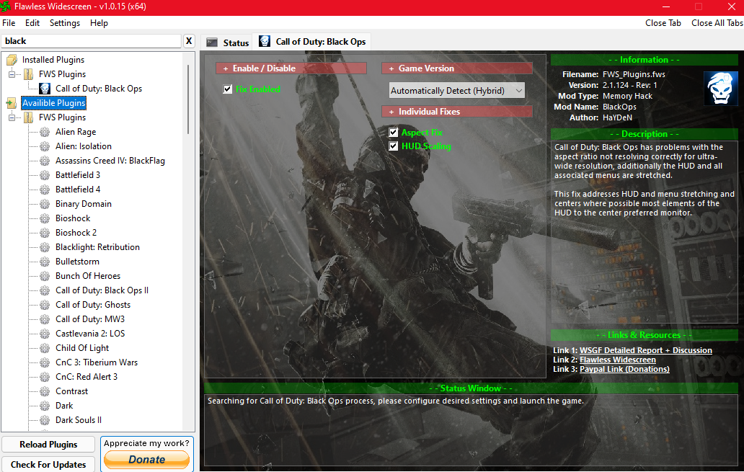
Task: Switch to the Status tab
Action: click(227, 43)
